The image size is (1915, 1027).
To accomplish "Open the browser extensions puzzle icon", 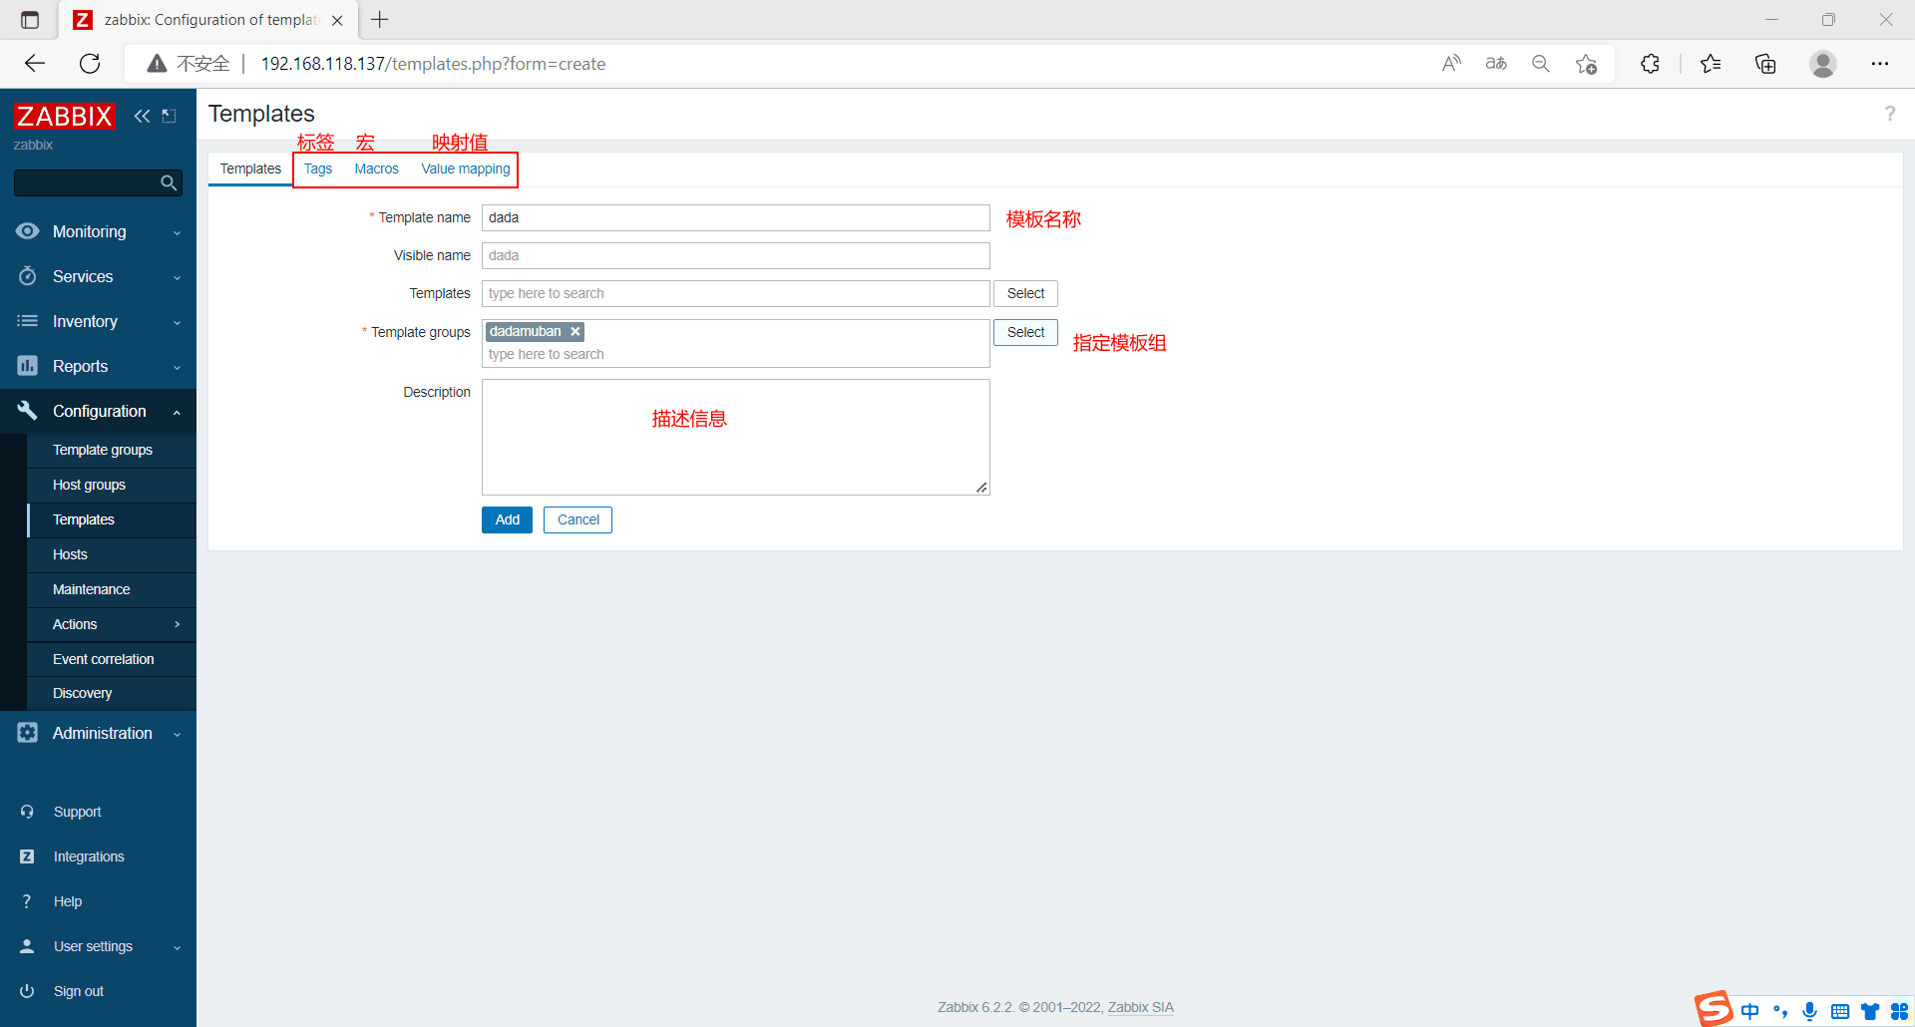I will pos(1651,64).
